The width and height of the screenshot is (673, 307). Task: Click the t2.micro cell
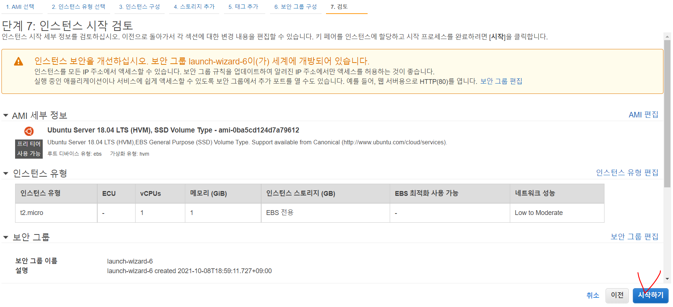pyautogui.click(x=56, y=213)
